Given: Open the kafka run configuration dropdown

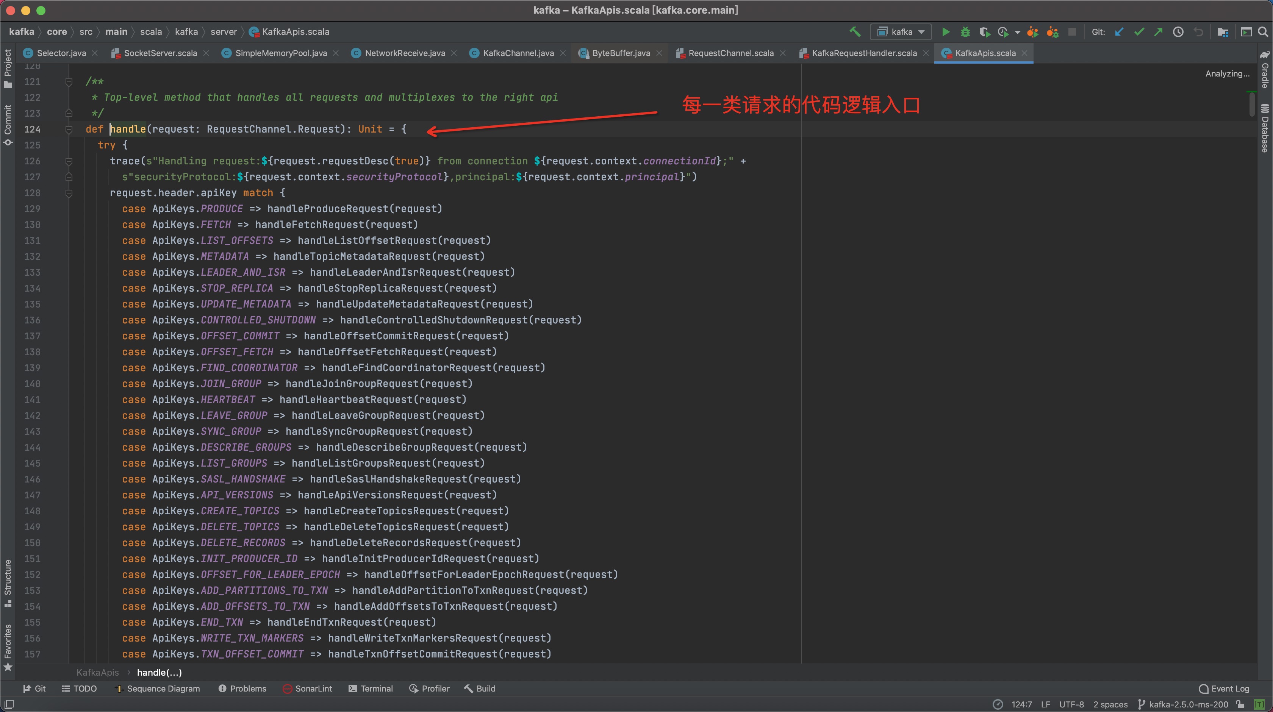Looking at the screenshot, I should (x=901, y=32).
